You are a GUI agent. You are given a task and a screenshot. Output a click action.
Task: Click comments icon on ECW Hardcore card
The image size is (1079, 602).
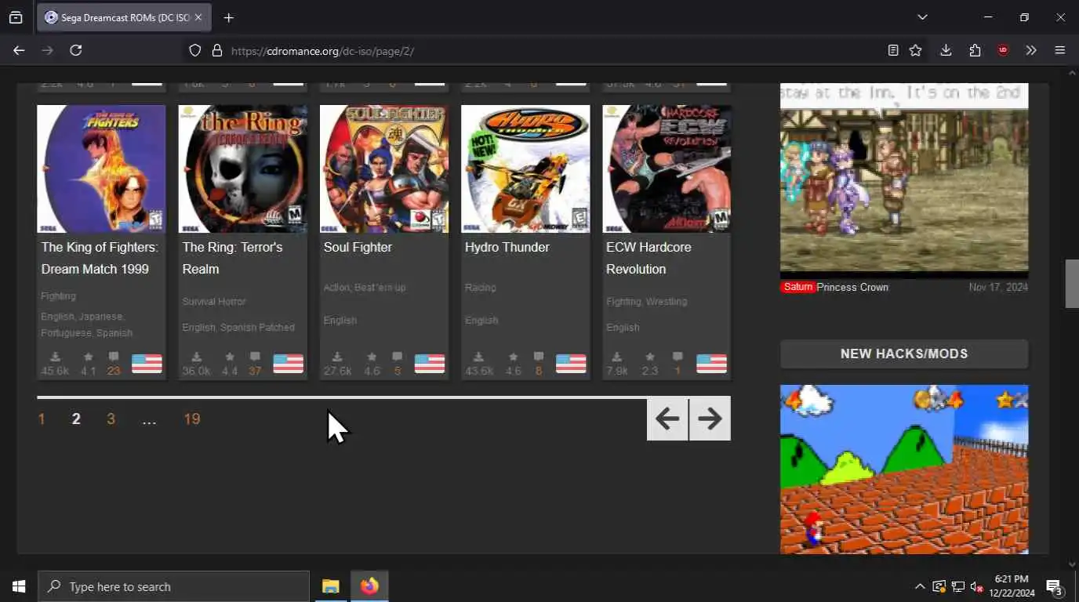point(678,357)
